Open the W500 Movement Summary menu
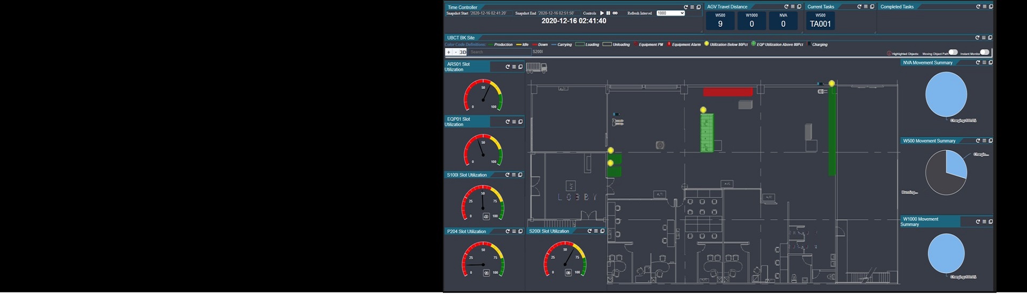This screenshot has height=294, width=1027. [984, 141]
